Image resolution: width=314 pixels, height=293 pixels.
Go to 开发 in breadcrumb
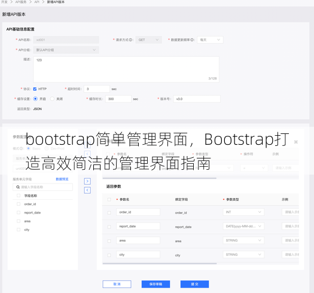(4, 2)
